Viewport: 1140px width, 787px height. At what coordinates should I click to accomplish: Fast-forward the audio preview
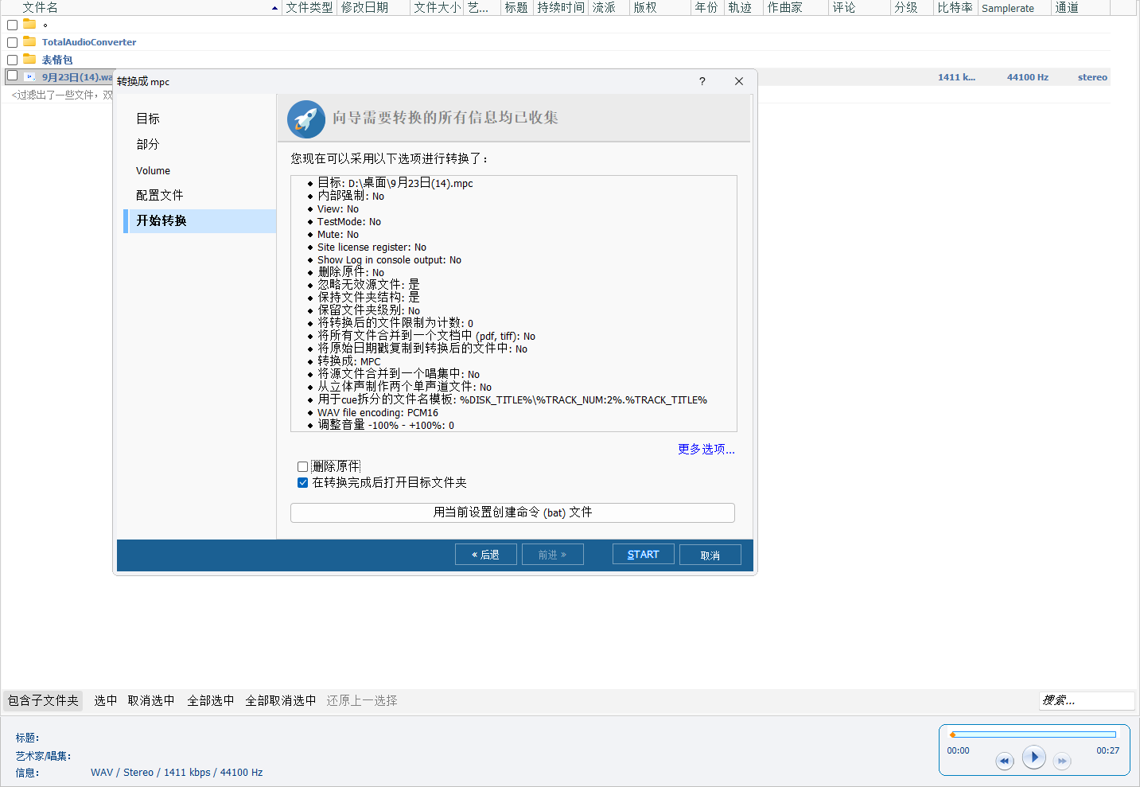tap(1062, 761)
